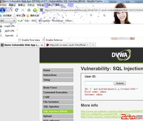143x121 pixels.
Task: Click the Submit button
Action: click(120, 83)
